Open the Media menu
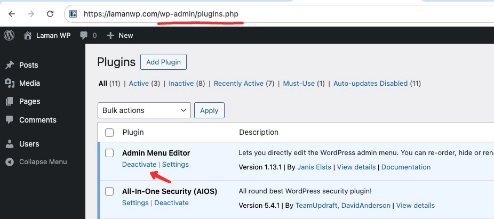The width and height of the screenshot is (494, 219). pos(30,83)
